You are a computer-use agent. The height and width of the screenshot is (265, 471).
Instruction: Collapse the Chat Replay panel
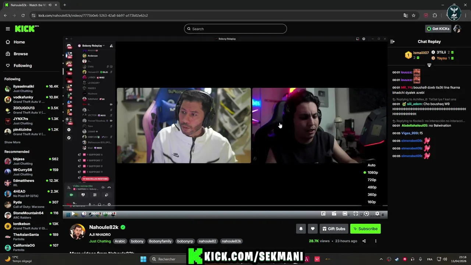tap(392, 42)
